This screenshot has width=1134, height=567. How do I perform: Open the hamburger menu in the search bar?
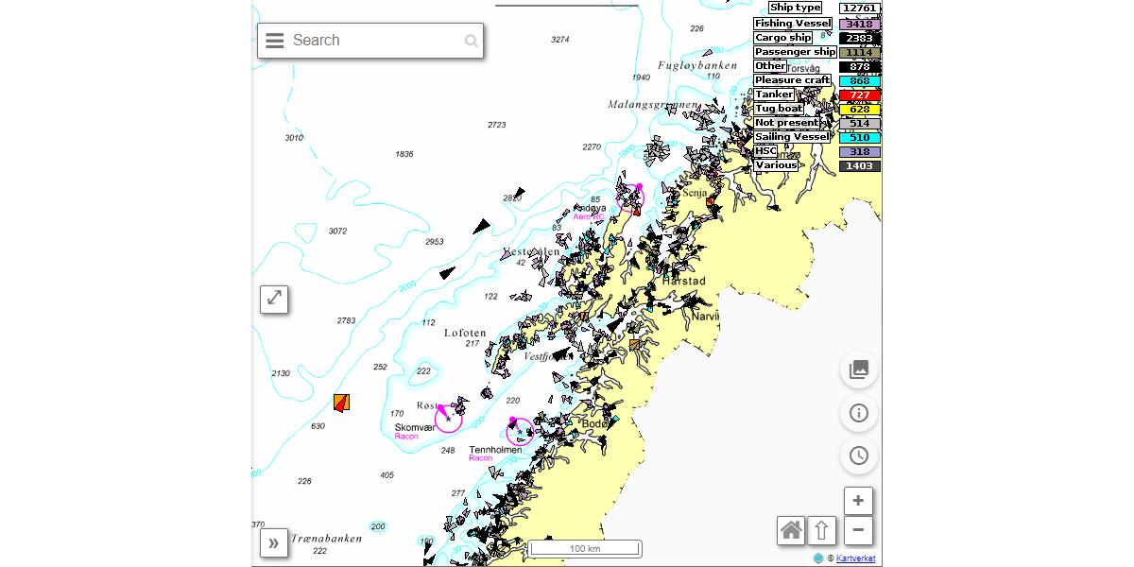coord(274,40)
